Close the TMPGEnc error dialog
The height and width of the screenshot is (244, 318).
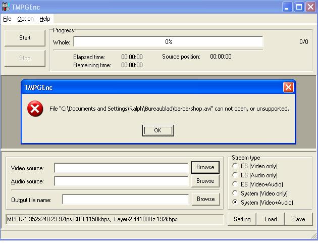pyautogui.click(x=288, y=87)
